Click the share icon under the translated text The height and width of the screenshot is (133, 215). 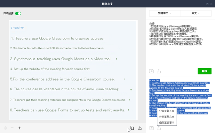159,128
